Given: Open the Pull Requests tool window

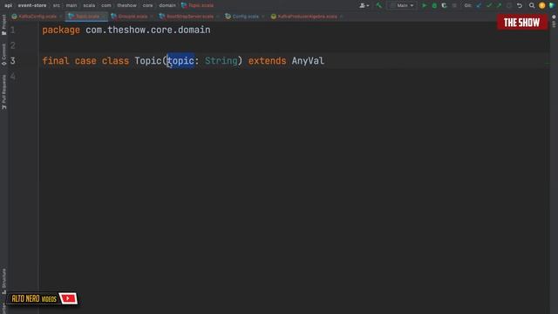Looking at the screenshot, I should (3, 92).
